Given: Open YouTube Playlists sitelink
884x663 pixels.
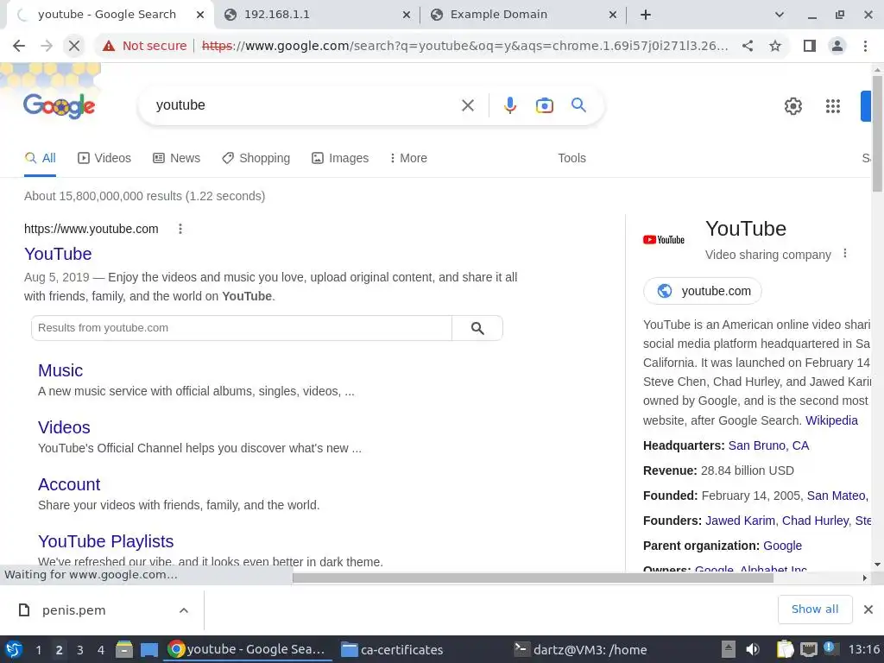Looking at the screenshot, I should tap(106, 541).
